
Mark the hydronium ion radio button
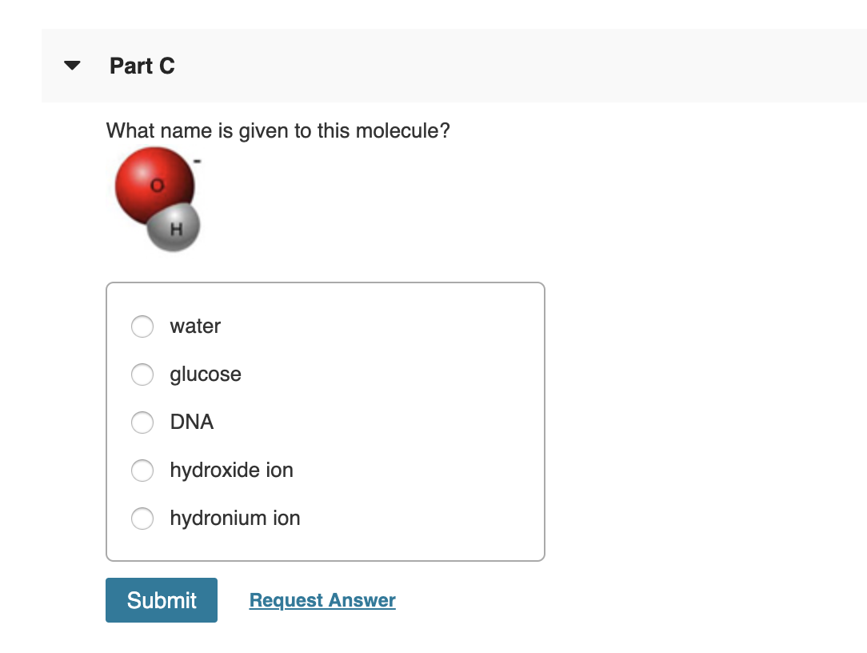point(142,519)
